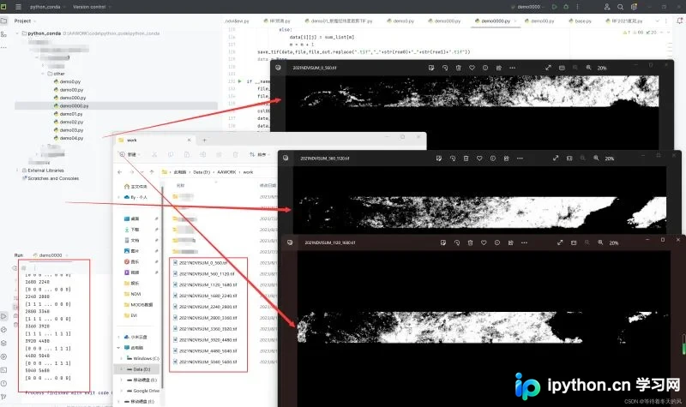Delete image in 2021NDVISUM_0_560.tif viewer
This screenshot has width=686, height=407.
click(x=459, y=68)
